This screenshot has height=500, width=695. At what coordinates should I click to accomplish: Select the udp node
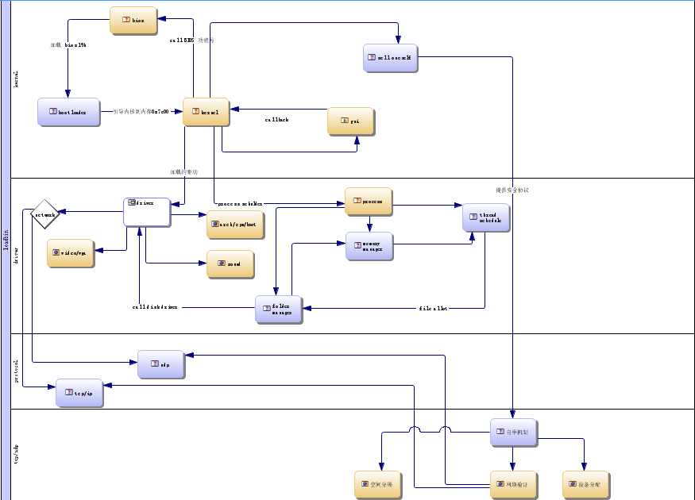coord(161,364)
